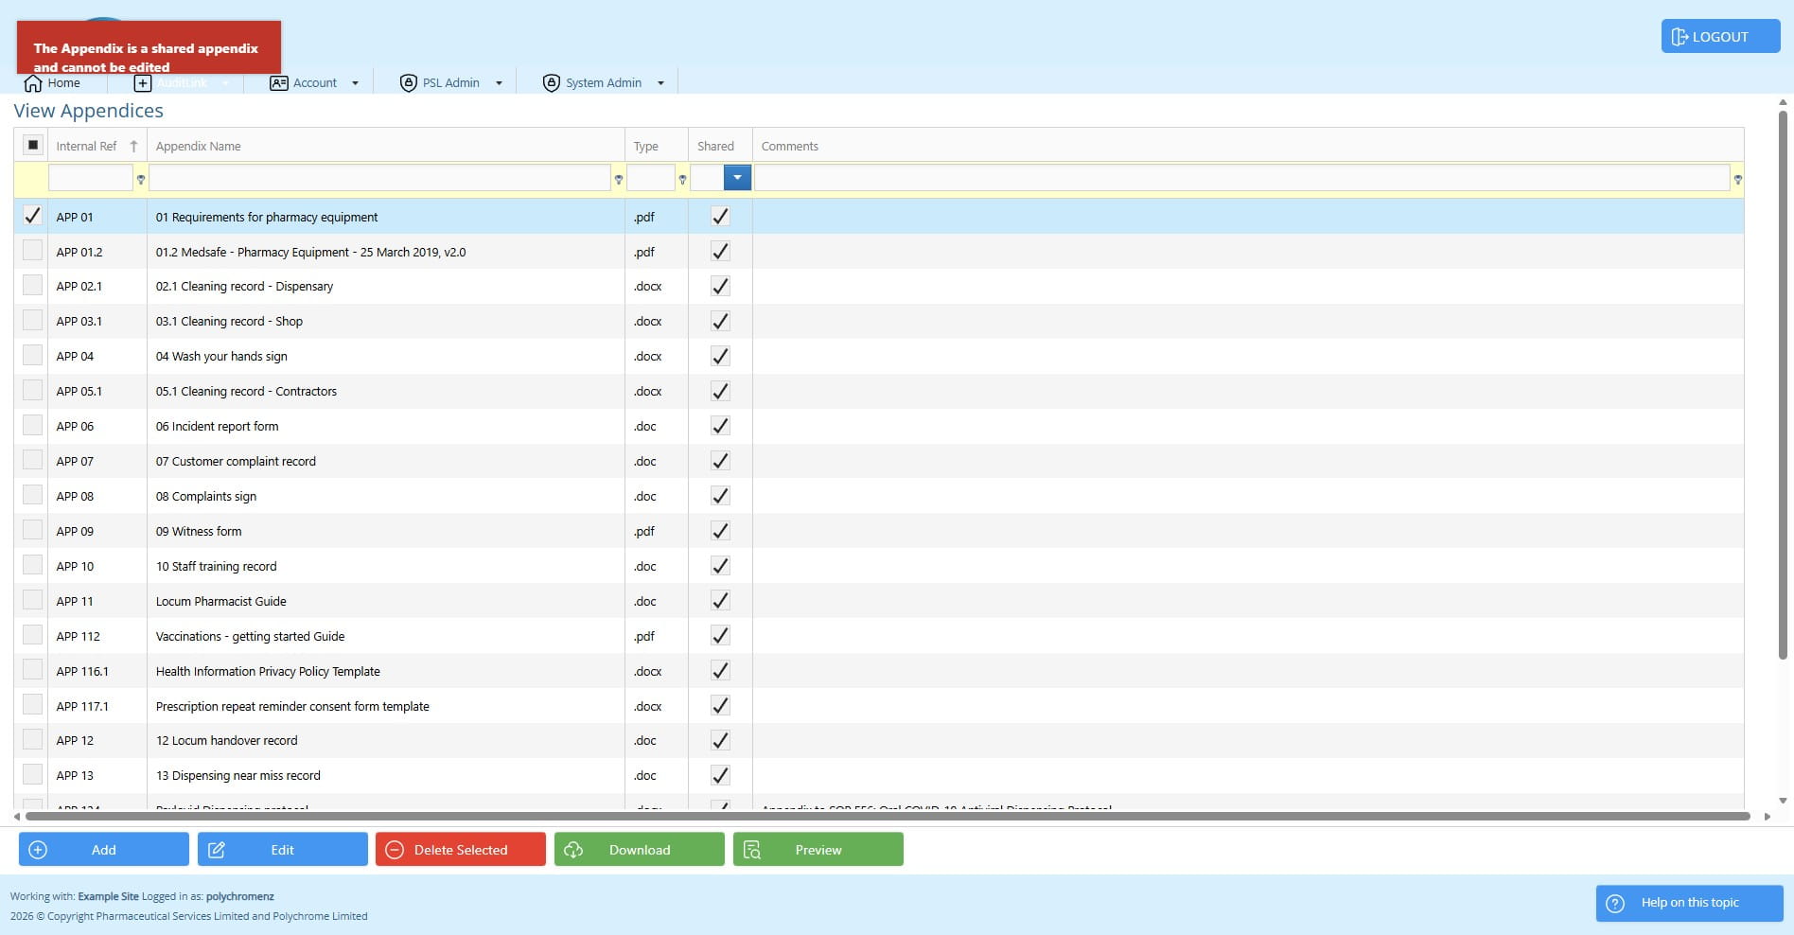Select '07 Customer complaint record' cell
This screenshot has width=1794, height=935.
click(386, 461)
